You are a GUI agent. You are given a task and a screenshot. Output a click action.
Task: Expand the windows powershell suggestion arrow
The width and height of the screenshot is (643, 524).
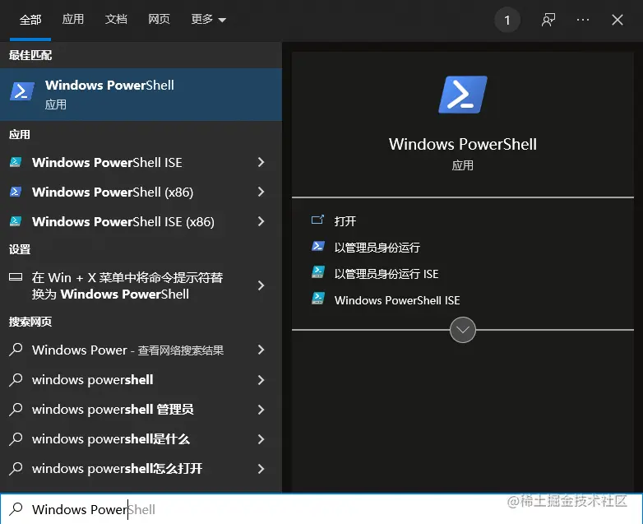click(261, 380)
